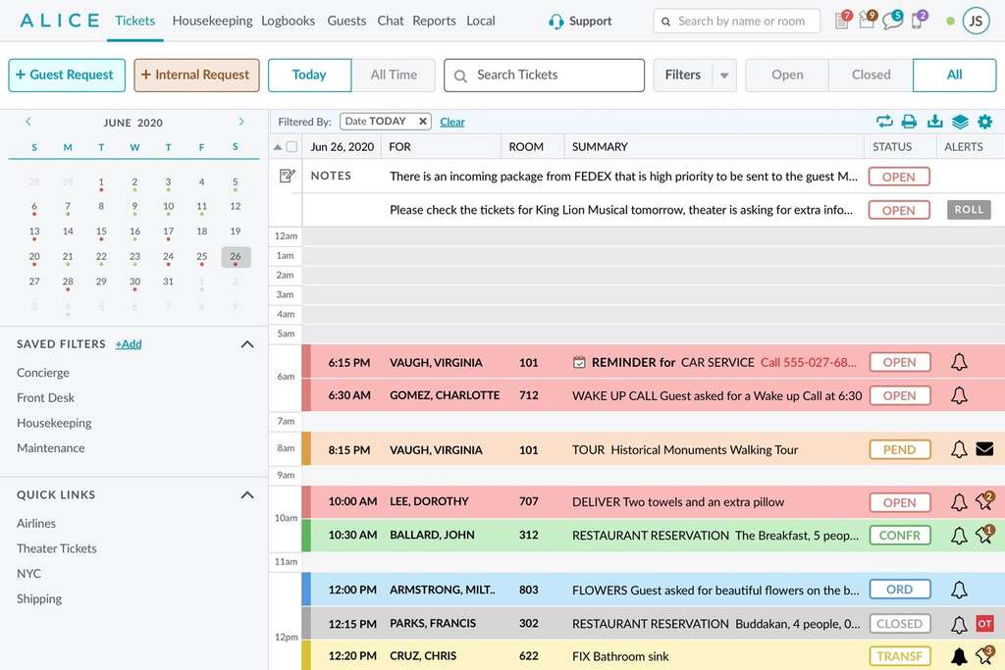
Task: Click the bell alert for Gomez, Charlotte
Action: [959, 395]
